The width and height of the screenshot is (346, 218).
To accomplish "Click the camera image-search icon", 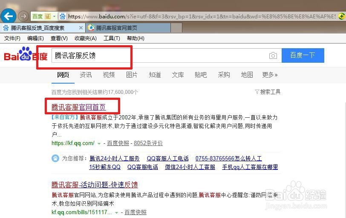I will click(273, 55).
